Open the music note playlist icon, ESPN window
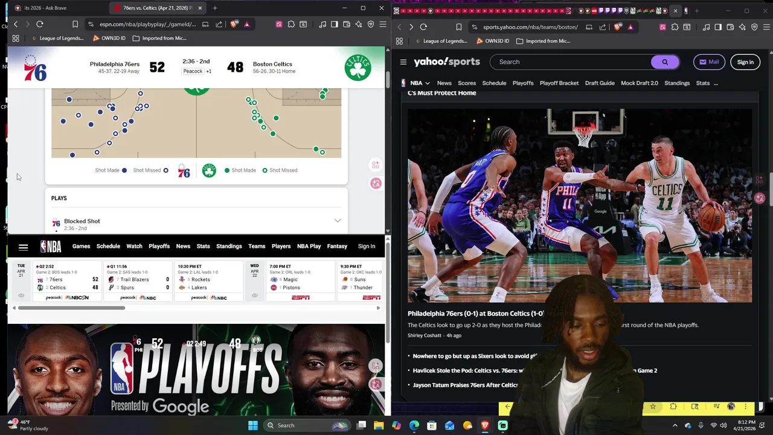Viewport: 773px width, 435px height. 322,24
